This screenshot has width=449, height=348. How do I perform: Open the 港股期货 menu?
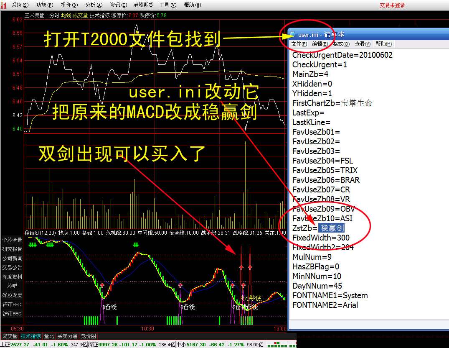point(143,5)
